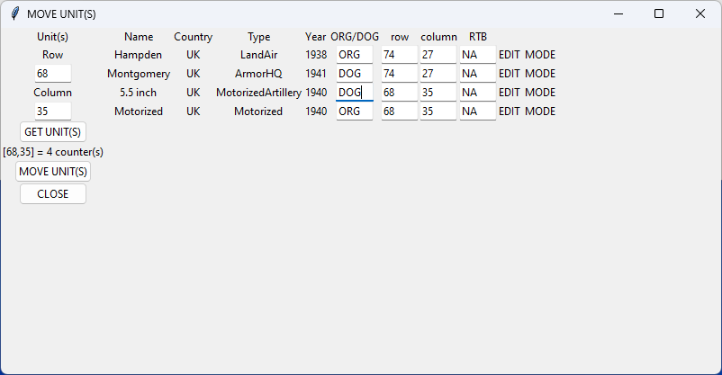
Task: Click EDIT MODE for Motorized row
Action: click(x=527, y=112)
